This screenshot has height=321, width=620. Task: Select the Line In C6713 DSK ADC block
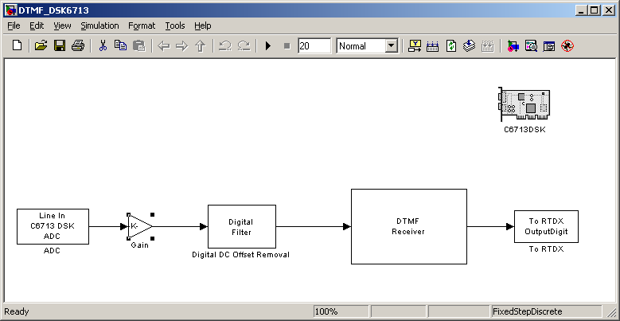click(x=53, y=226)
